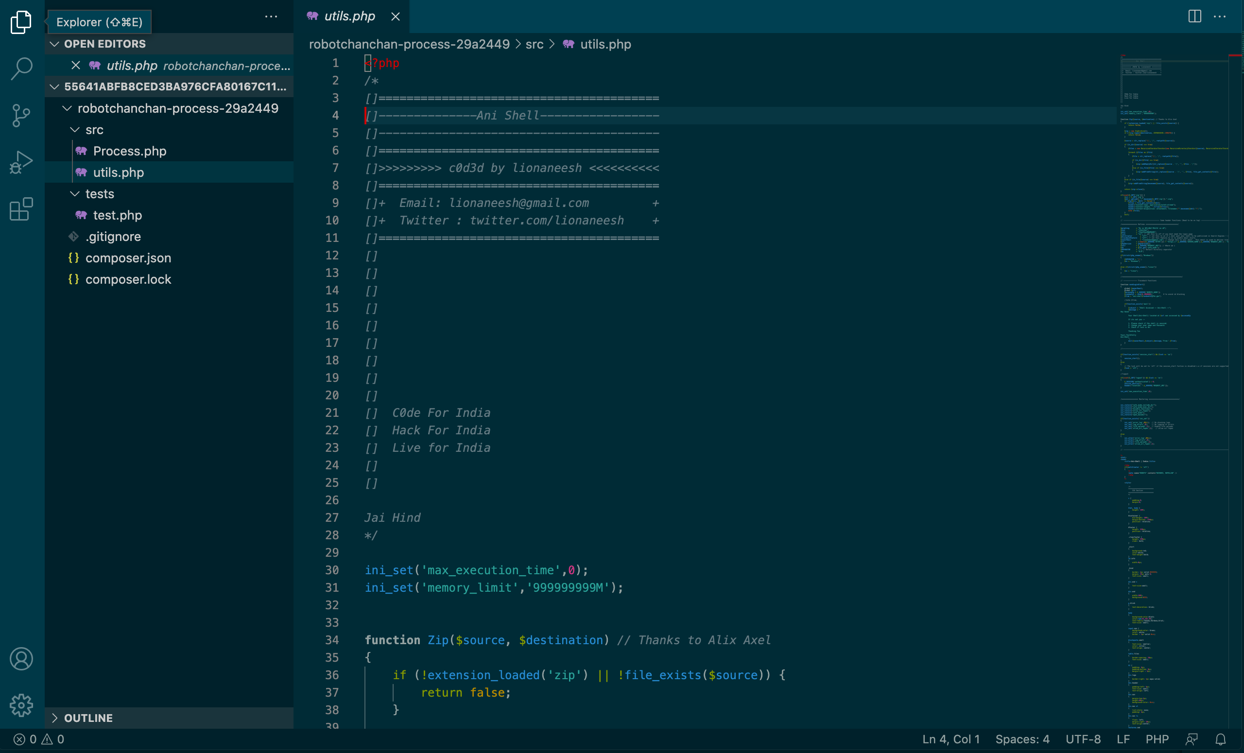Change the Spaces: 4 indentation setting
1244x753 pixels.
pyautogui.click(x=1022, y=739)
